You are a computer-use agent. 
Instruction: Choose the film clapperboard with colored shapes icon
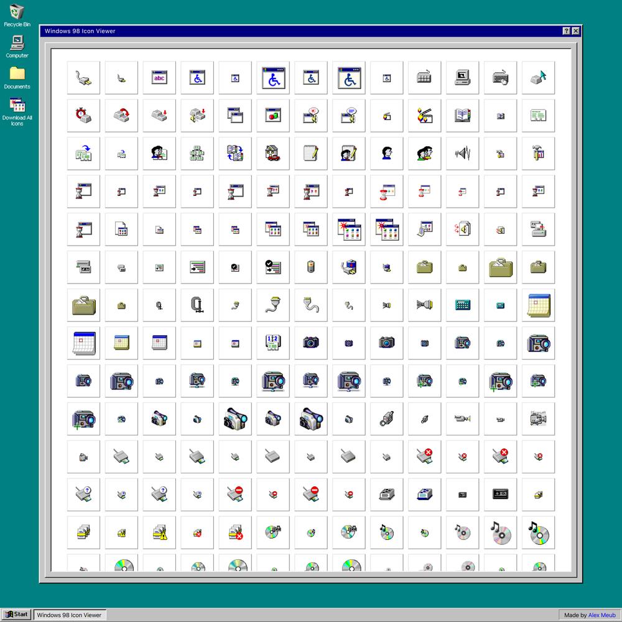[424, 116]
